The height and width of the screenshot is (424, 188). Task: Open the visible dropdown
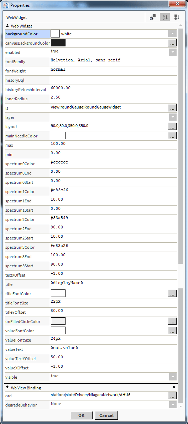coord(173,377)
